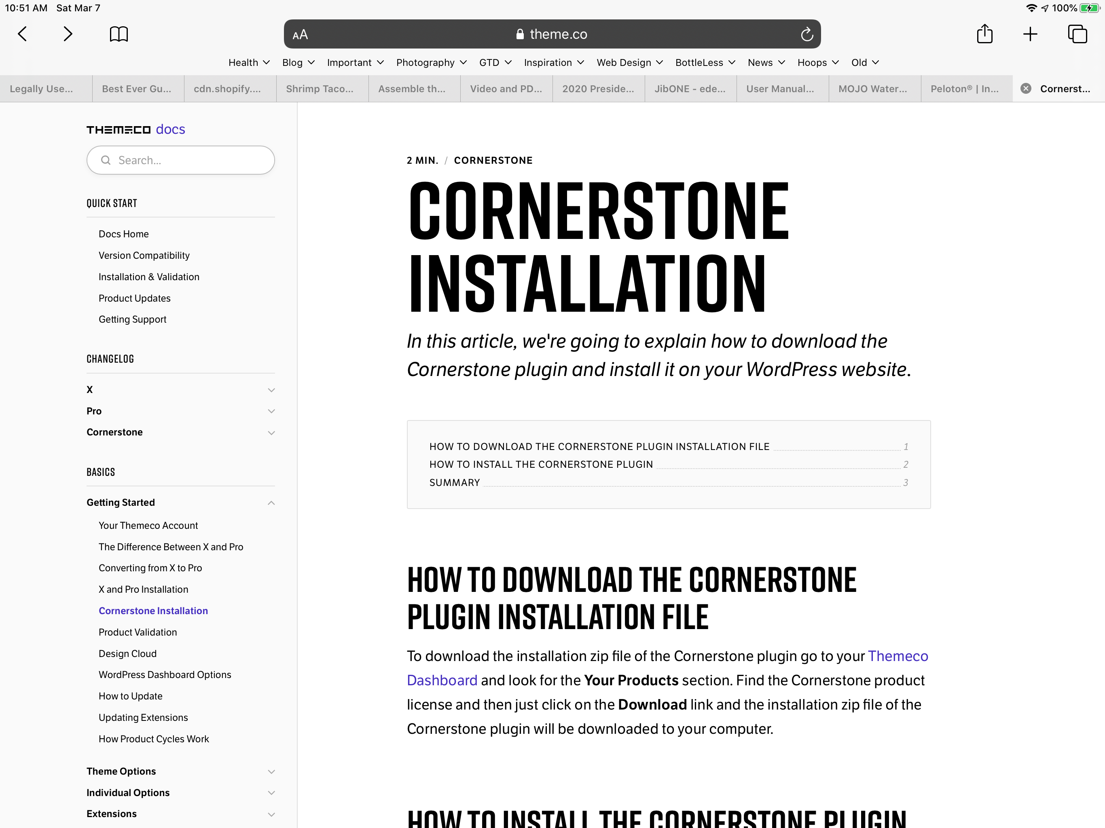Expand the Pro changelog section
This screenshot has width=1105, height=828.
click(x=180, y=411)
